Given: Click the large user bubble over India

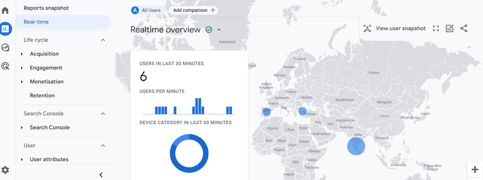Looking at the screenshot, I should pyautogui.click(x=356, y=146).
